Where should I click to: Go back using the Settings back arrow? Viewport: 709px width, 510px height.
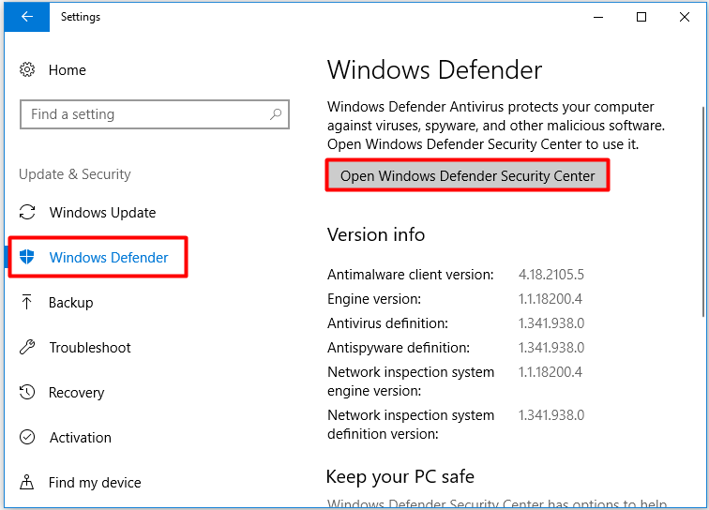(26, 17)
